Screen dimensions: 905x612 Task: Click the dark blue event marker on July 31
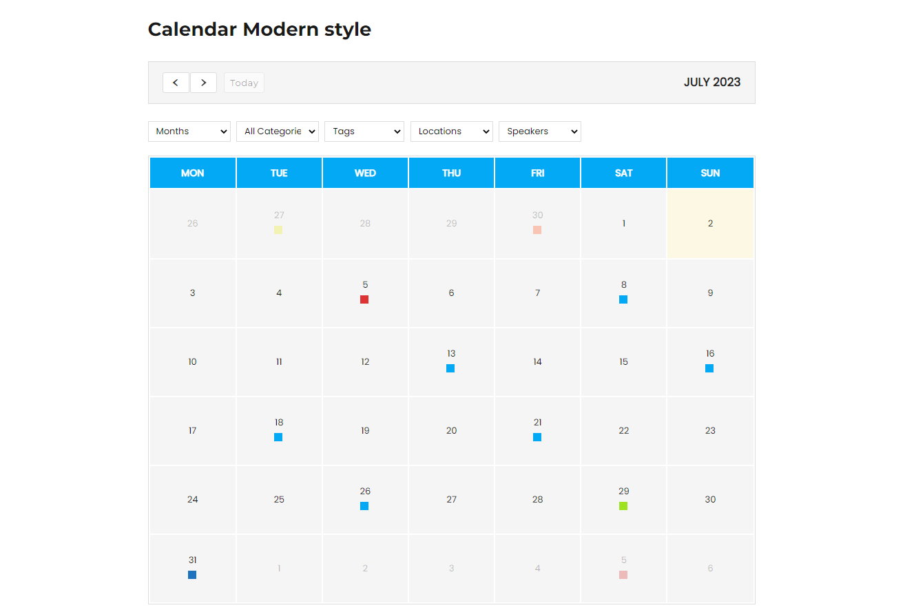point(192,575)
